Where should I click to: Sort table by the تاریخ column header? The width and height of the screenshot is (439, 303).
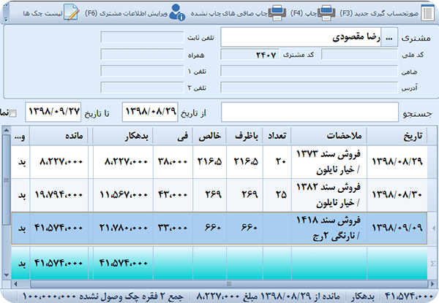click(397, 135)
